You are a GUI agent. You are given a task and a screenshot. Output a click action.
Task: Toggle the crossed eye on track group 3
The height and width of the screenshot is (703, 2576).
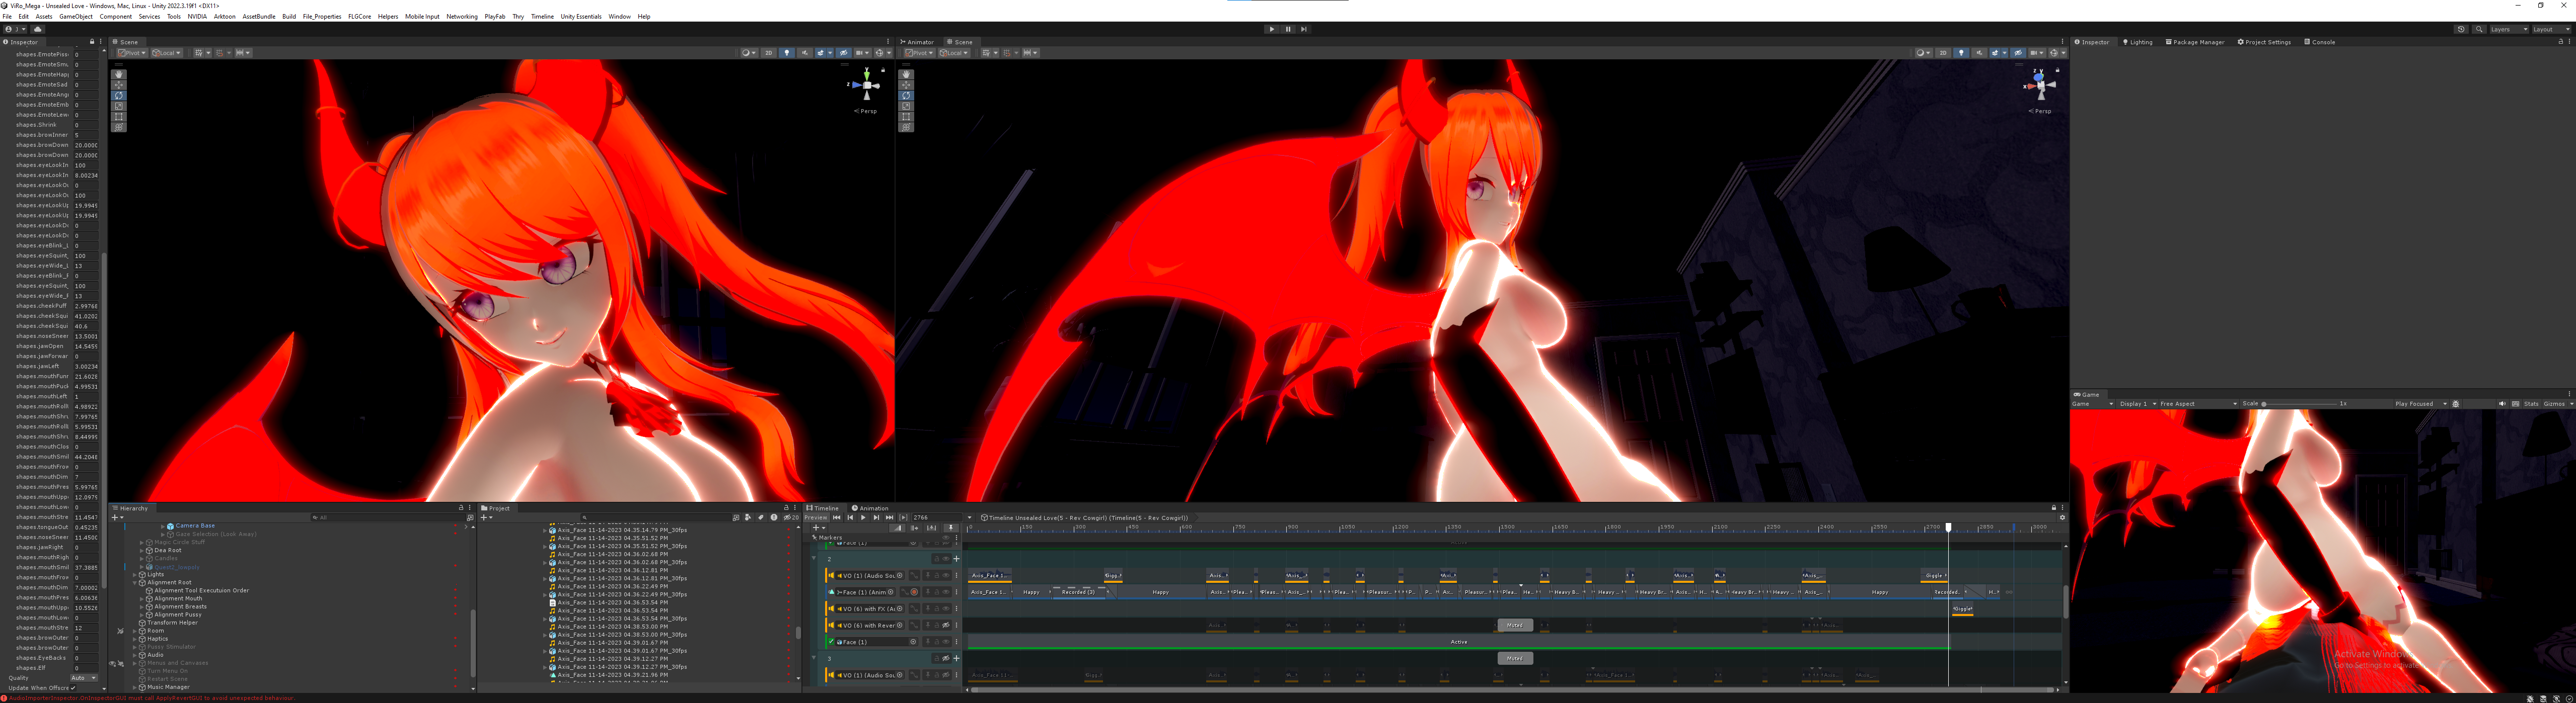pos(946,658)
